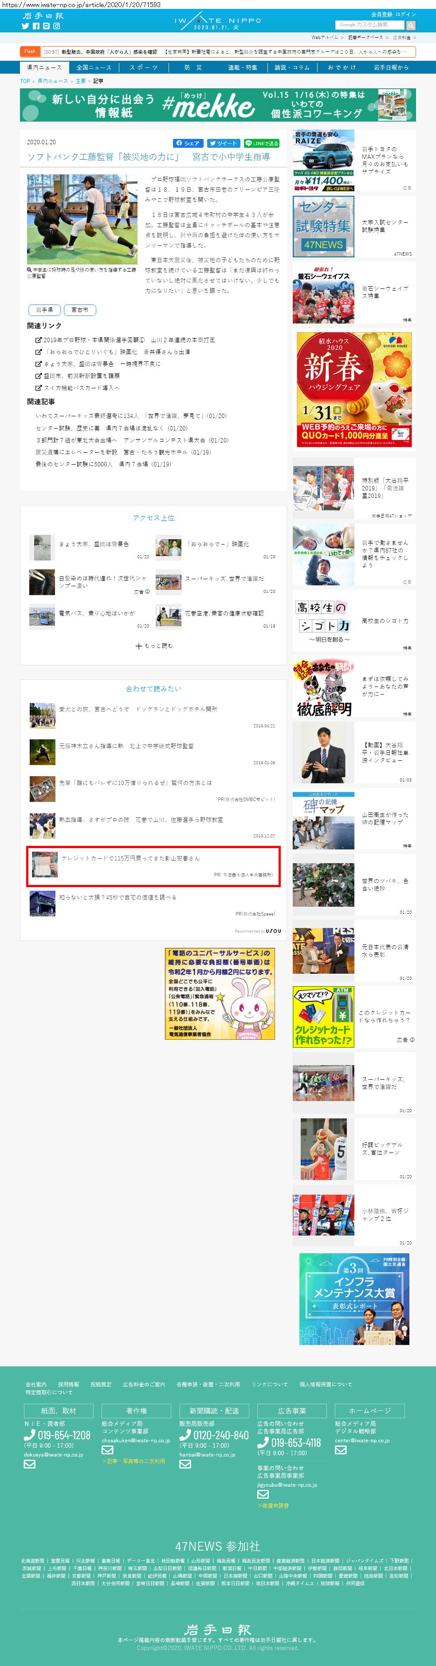The width and height of the screenshot is (436, 1666).
Task: Send the article via LINEで送る button
Action: (262, 143)
